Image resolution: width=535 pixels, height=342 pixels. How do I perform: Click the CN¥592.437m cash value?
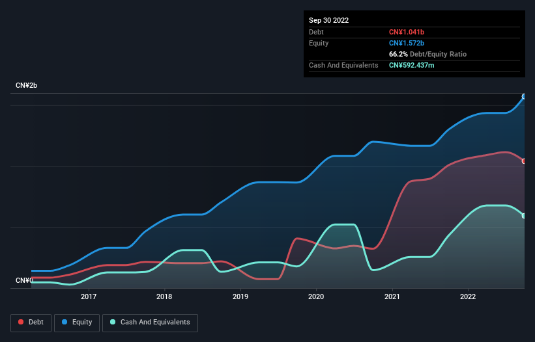tap(411, 65)
